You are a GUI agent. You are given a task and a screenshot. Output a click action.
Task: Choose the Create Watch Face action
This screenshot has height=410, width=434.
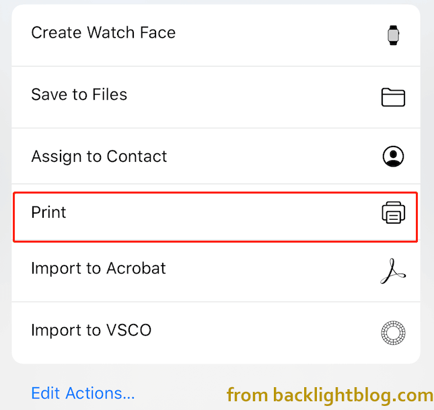(x=103, y=32)
